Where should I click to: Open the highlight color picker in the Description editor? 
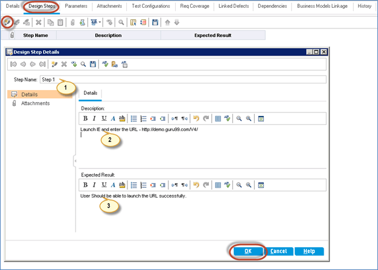click(x=121, y=118)
